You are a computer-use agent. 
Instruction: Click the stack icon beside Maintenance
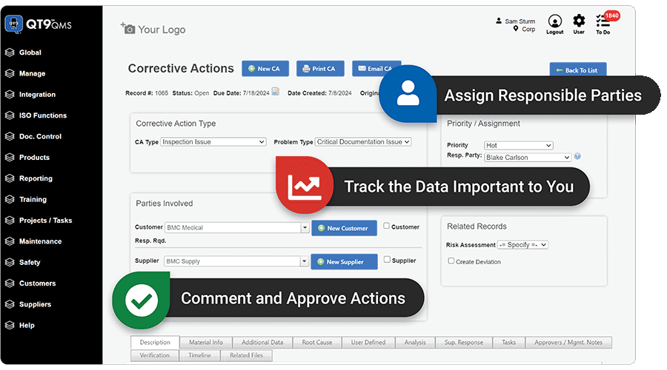(10, 241)
